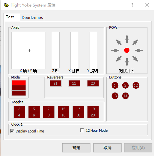Viewport: 154px width, 156px height.
Task: Click the 帽状开关 label under POVs
Action: coord(127,71)
